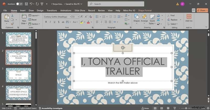Open the Font dialog launcher

coord(93,27)
